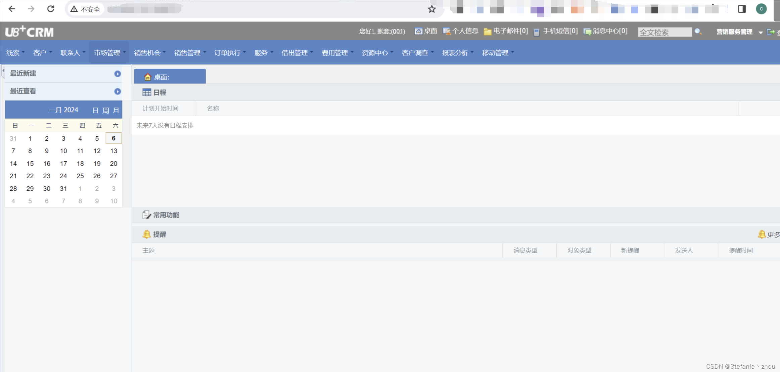Switch calendar to 周 view
The width and height of the screenshot is (780, 372).
105,110
